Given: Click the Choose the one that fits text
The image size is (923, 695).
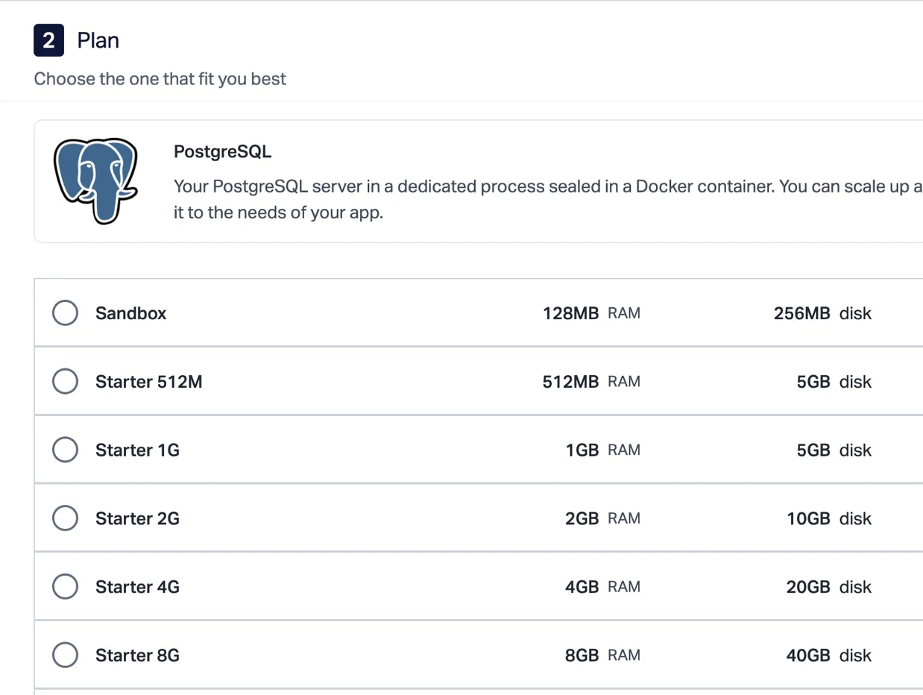Looking at the screenshot, I should coord(160,78).
